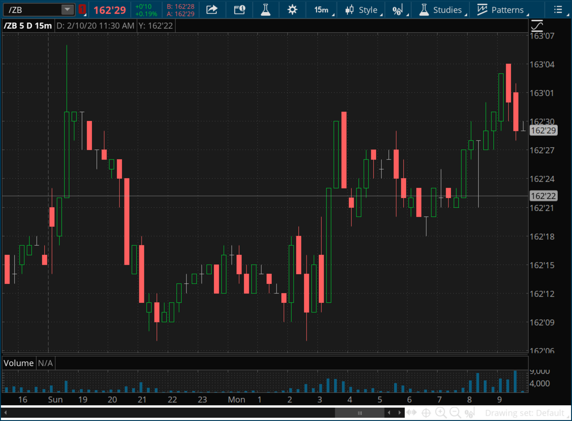Open the share chart icon

coord(212,10)
